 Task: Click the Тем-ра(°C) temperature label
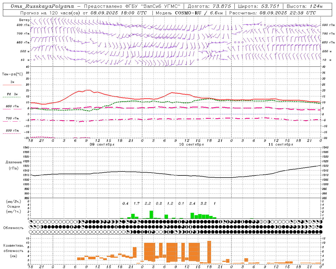(12, 74)
